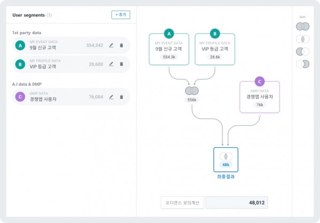
Task: Click the 28.6k badge on node B
Action: click(x=215, y=57)
